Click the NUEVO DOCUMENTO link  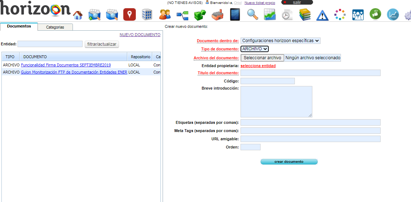click(140, 35)
